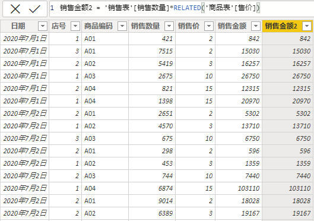The image size is (314, 221).
Task: Click 销售金额 cell 26750
Action: [239, 76]
